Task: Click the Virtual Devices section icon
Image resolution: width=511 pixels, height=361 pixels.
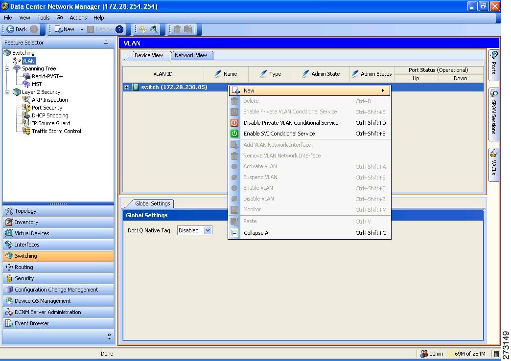Action: pyautogui.click(x=9, y=234)
